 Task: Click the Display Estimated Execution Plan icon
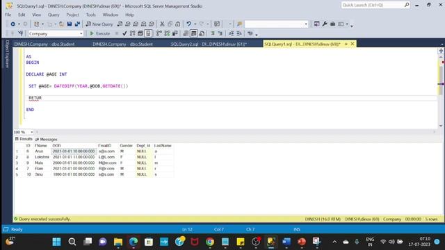(x=133, y=33)
